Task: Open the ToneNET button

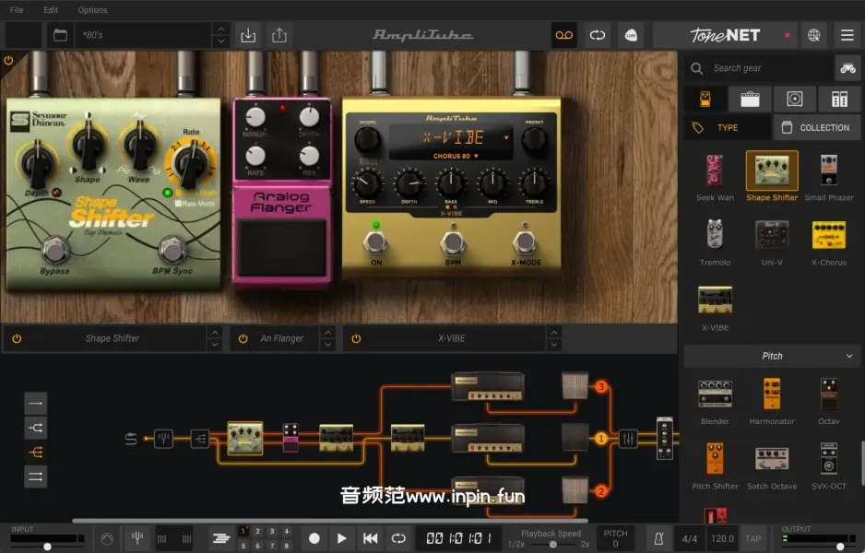Action: [x=725, y=35]
